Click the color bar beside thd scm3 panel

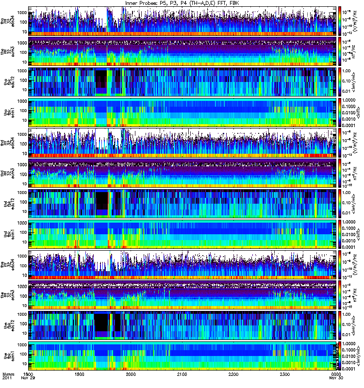339,173
